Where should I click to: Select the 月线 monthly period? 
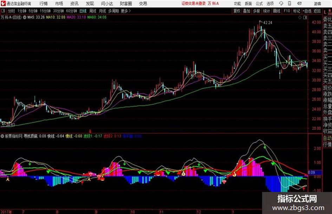tap(103, 11)
